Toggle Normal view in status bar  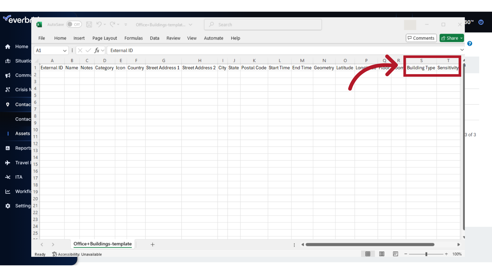(x=368, y=254)
